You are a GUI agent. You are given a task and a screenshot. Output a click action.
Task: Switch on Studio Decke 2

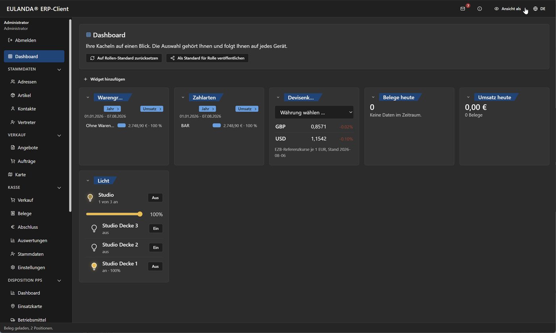click(156, 247)
